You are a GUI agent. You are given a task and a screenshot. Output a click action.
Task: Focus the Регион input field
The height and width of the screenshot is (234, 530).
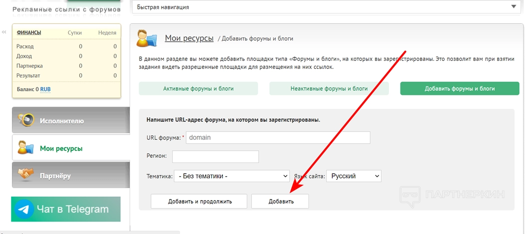215,157
